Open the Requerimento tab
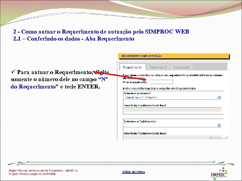The height and width of the screenshot is (181, 242). pos(132,67)
